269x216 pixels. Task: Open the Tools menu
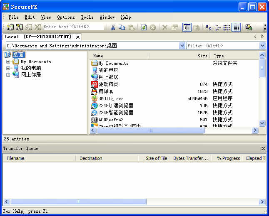pos(87,17)
